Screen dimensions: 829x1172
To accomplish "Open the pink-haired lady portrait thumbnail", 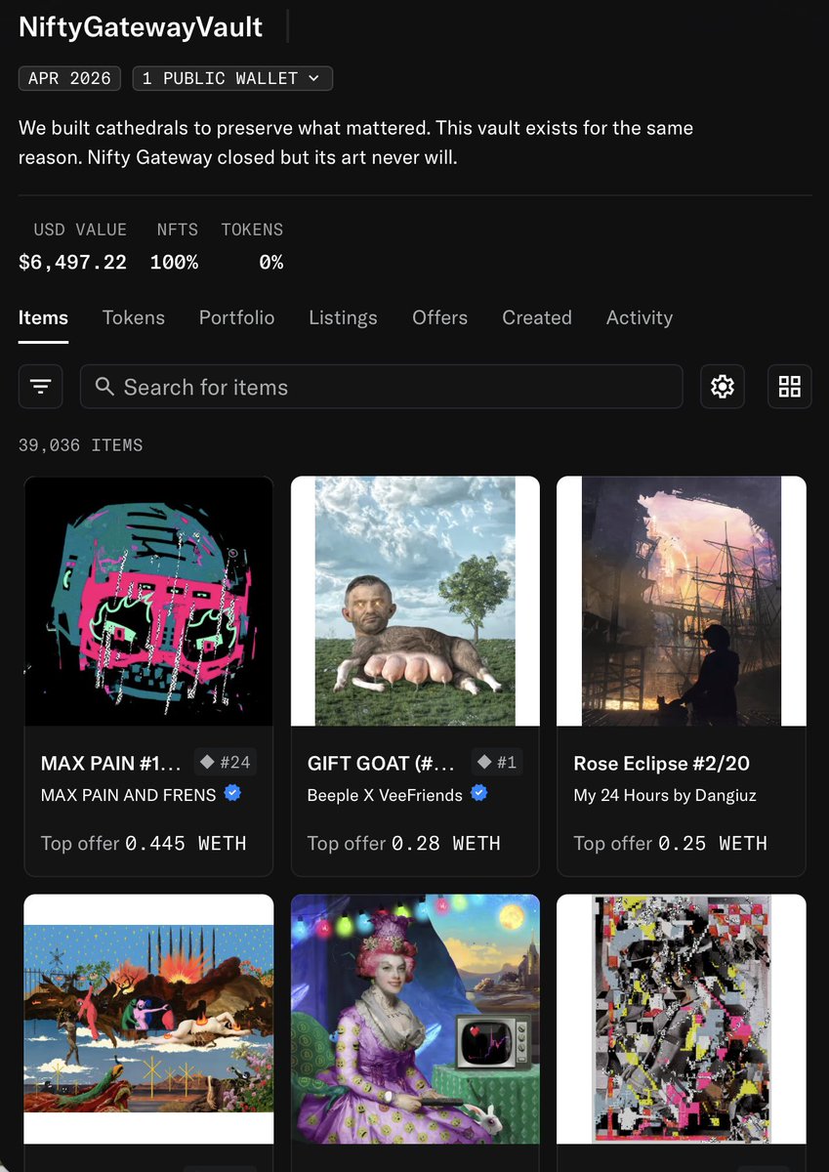I will click(415, 1019).
